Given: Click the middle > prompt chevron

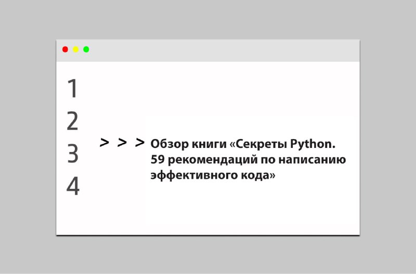Looking at the screenshot, I should coord(122,142).
